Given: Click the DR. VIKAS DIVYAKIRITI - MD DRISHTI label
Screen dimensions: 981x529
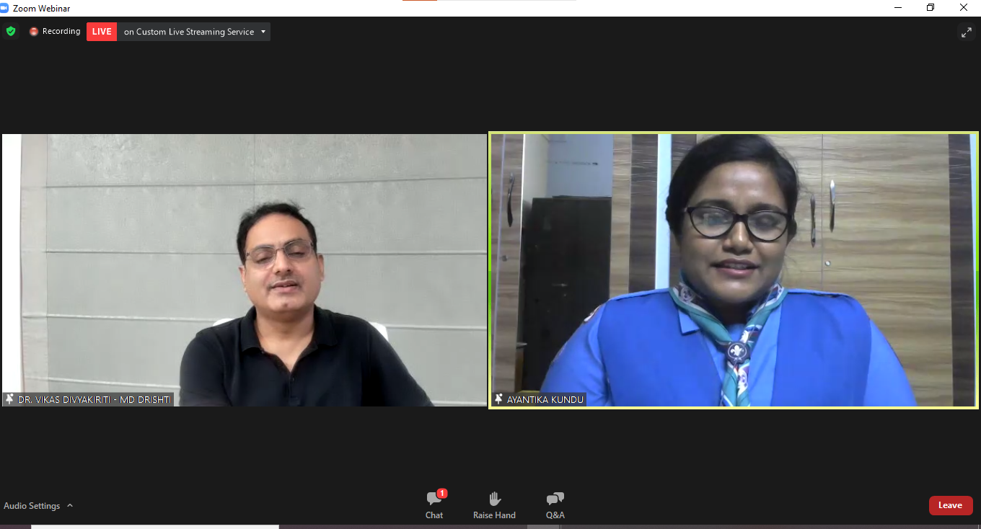Looking at the screenshot, I should pyautogui.click(x=94, y=399).
